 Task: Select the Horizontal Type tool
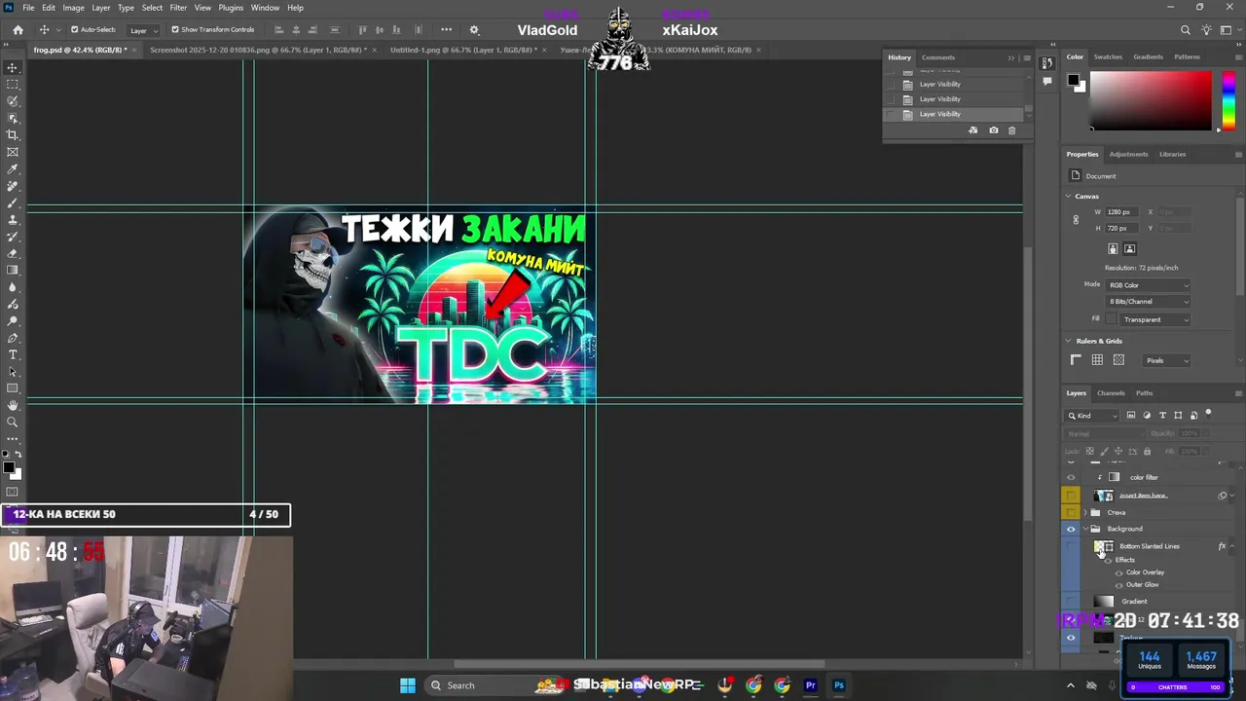(x=13, y=354)
